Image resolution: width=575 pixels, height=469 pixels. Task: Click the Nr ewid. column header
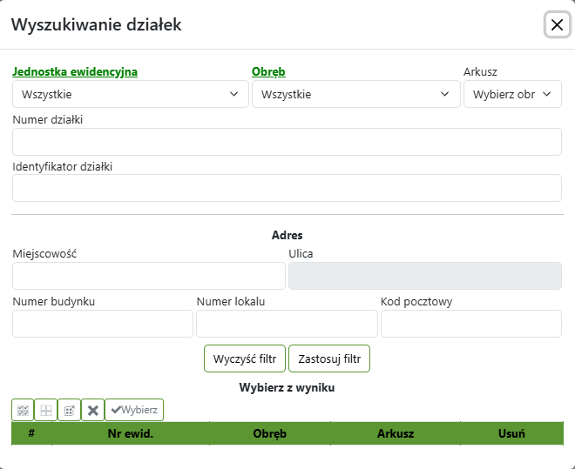tap(131, 433)
